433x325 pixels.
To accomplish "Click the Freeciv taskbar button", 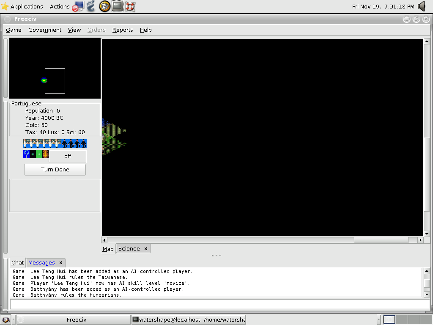I will [73, 320].
